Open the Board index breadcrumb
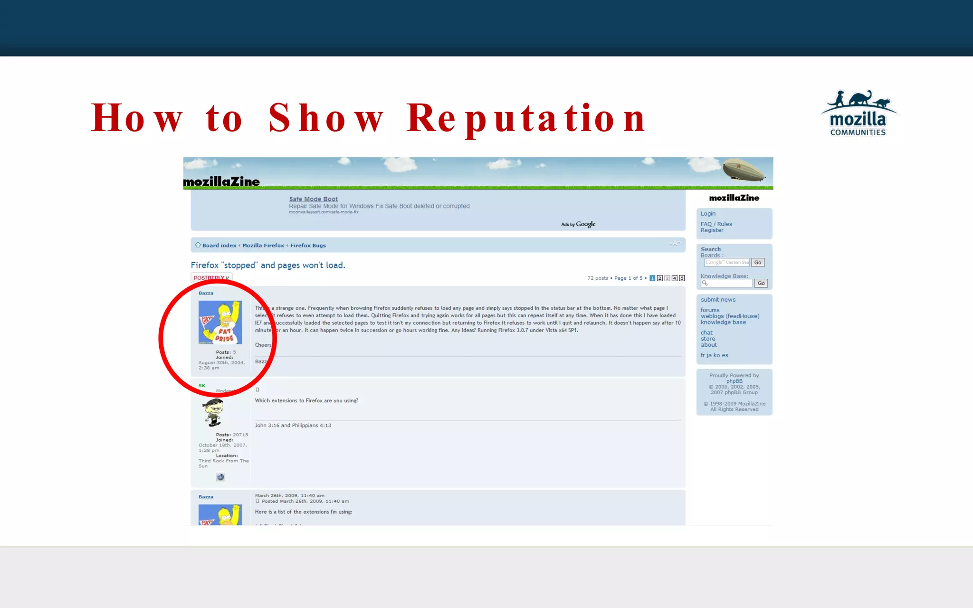 click(219, 246)
